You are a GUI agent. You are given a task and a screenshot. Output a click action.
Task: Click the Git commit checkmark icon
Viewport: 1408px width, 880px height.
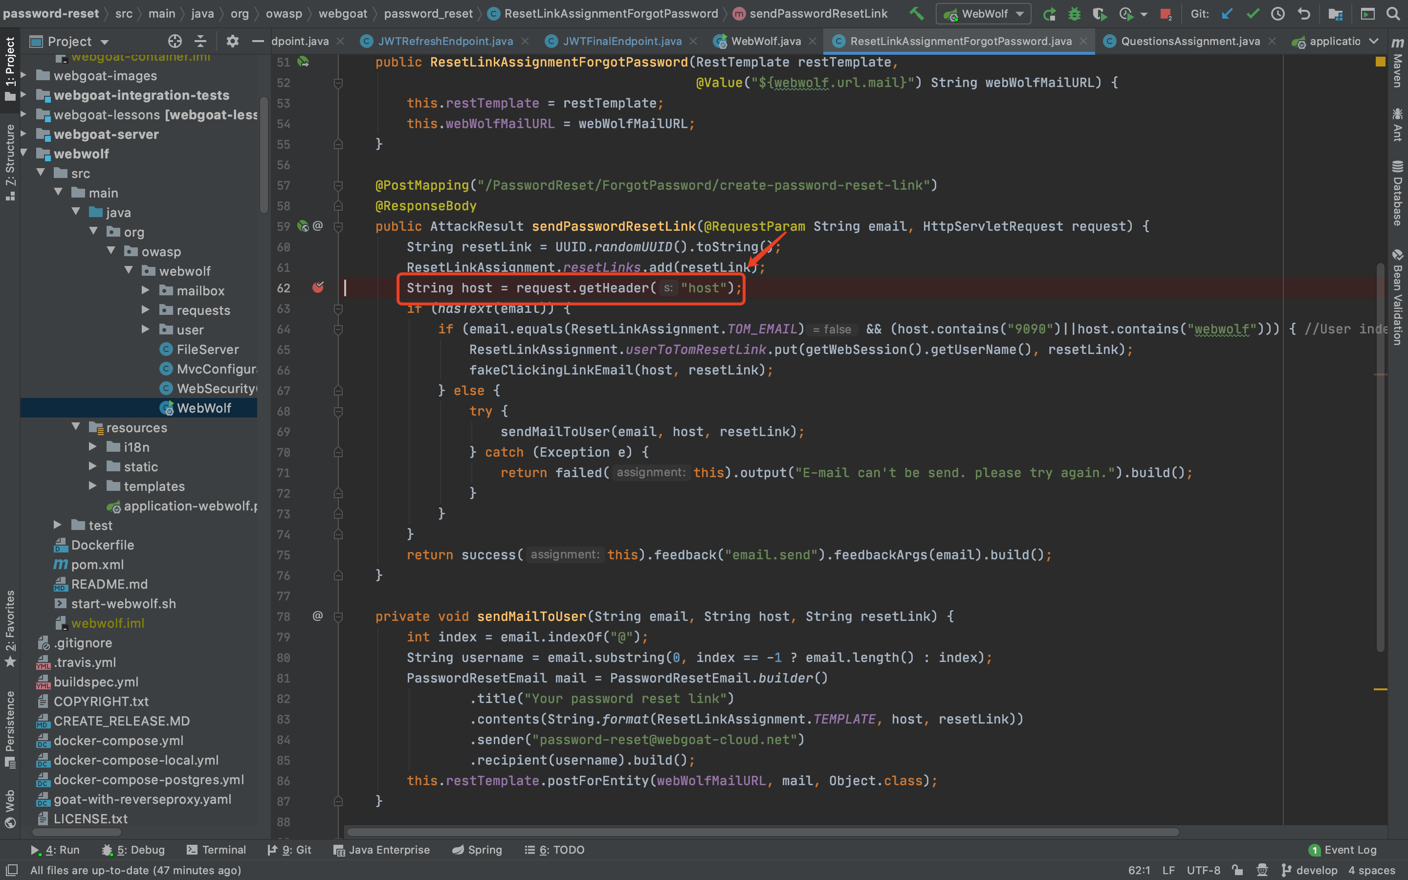(1253, 14)
